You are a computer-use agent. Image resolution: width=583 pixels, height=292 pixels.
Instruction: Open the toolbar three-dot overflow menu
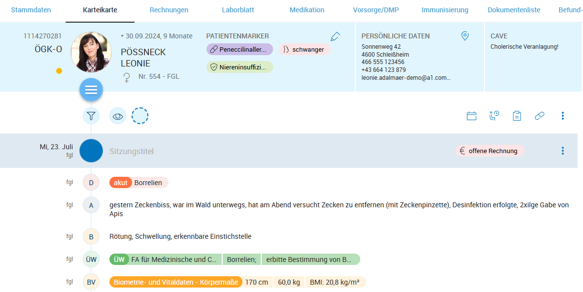point(562,116)
